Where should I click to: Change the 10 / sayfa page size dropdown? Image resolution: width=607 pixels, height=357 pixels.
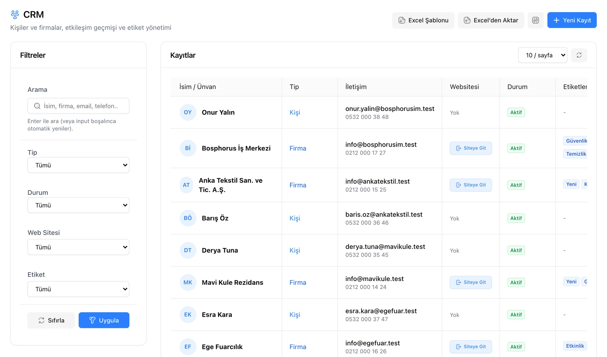click(543, 55)
